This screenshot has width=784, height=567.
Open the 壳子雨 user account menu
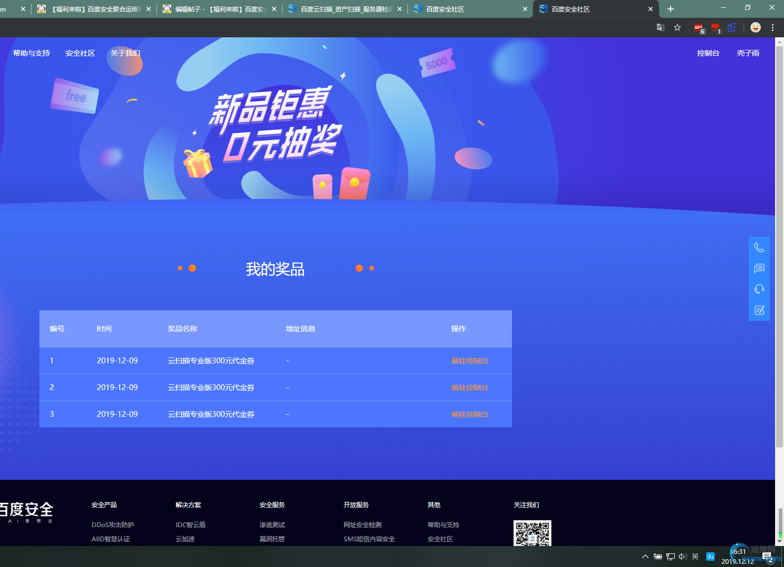pos(748,53)
